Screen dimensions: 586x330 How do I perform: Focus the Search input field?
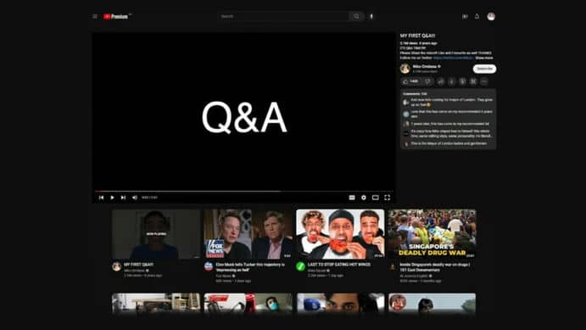point(283,16)
